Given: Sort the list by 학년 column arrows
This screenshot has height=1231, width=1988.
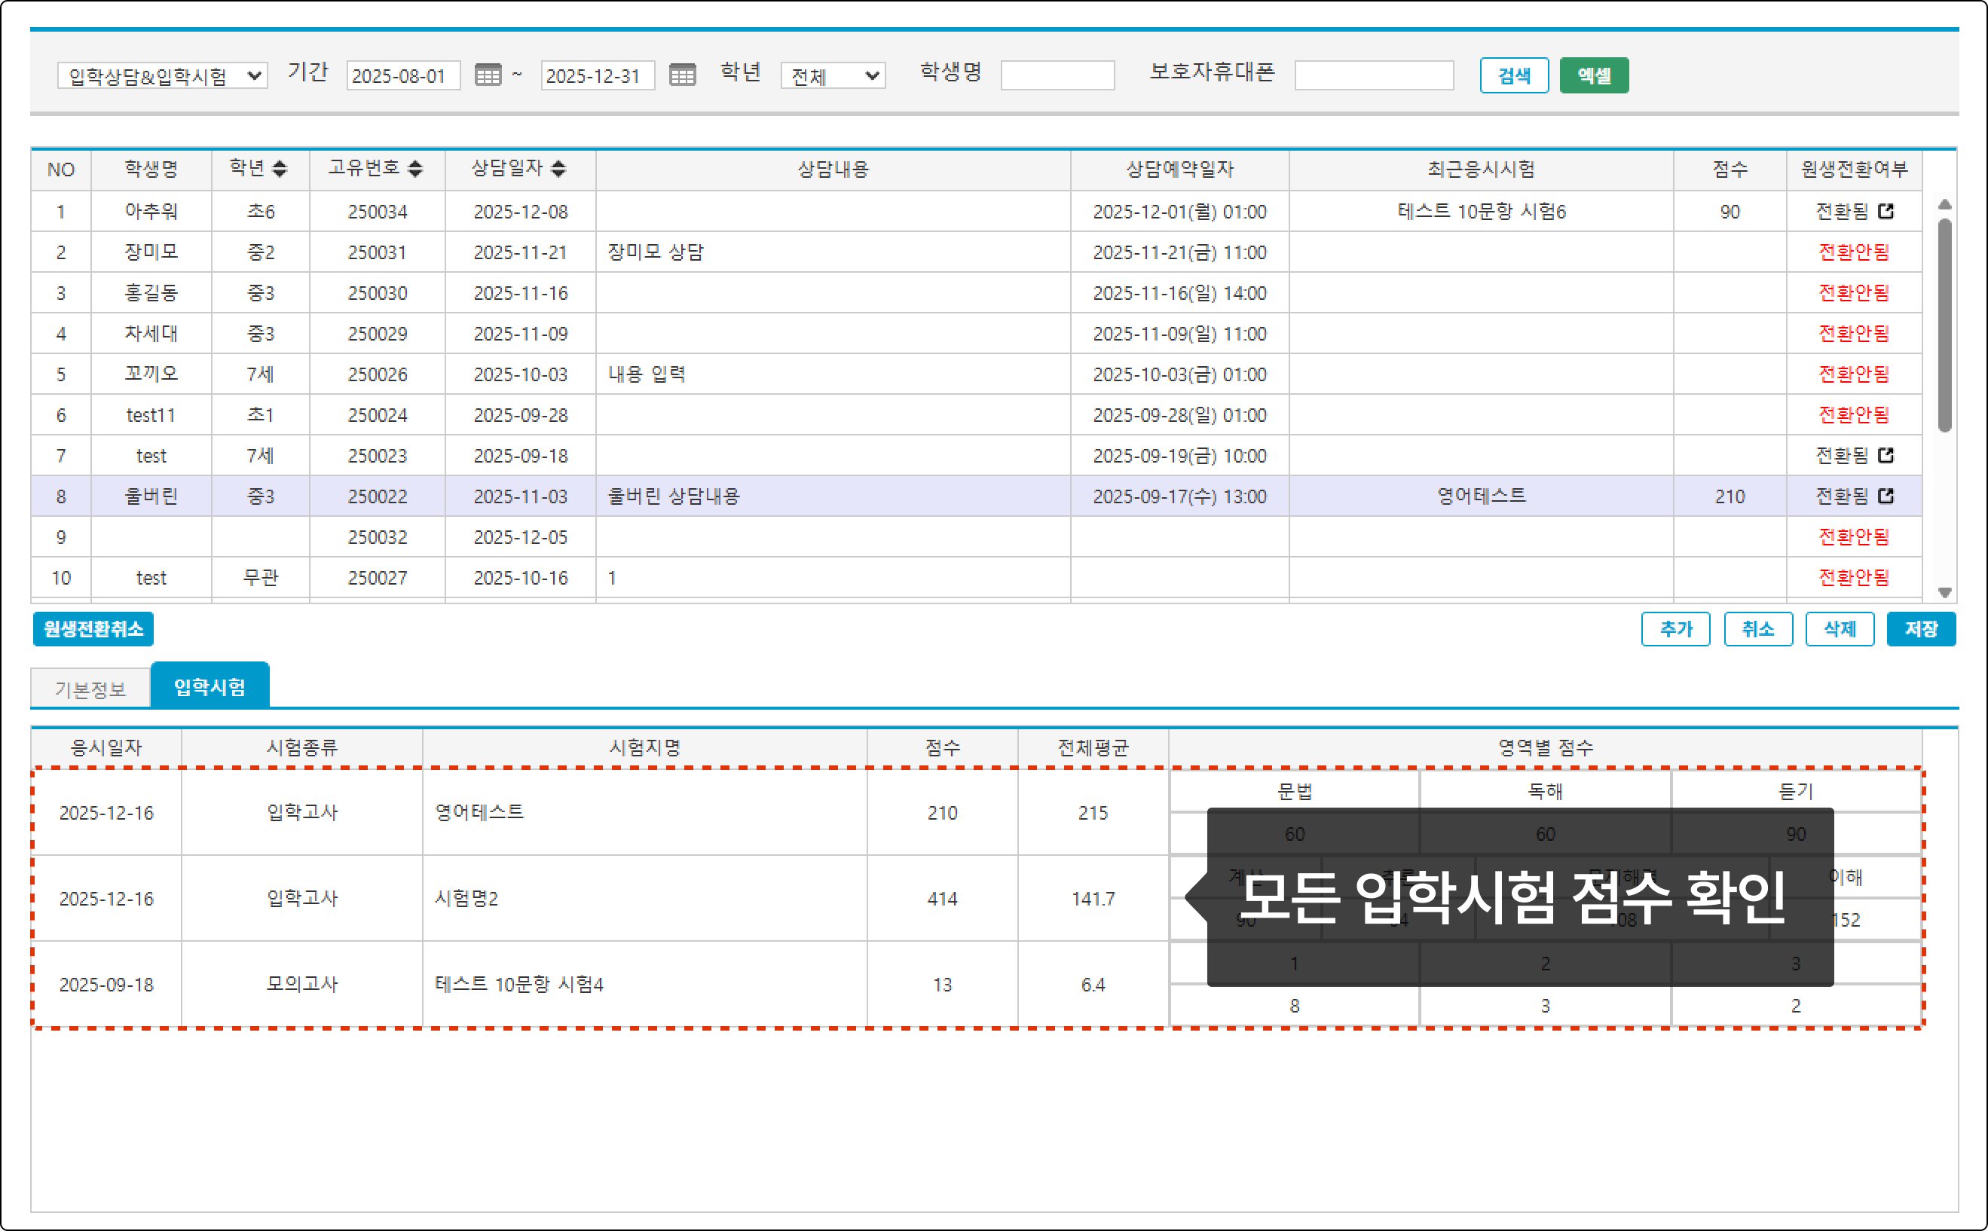Looking at the screenshot, I should pos(280,169).
